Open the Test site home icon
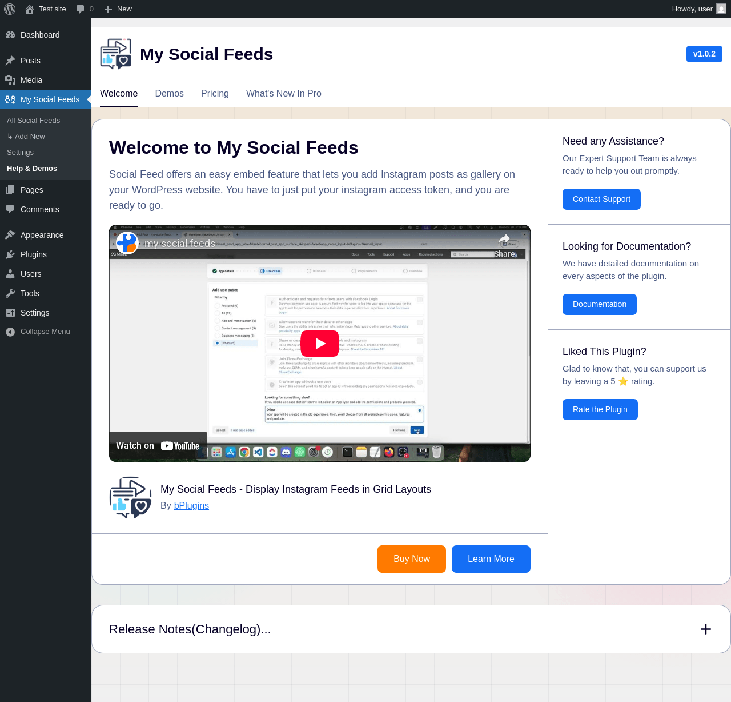The height and width of the screenshot is (702, 731). 30,9
